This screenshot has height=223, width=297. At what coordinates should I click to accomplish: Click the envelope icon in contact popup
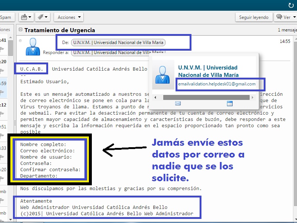click(178, 103)
